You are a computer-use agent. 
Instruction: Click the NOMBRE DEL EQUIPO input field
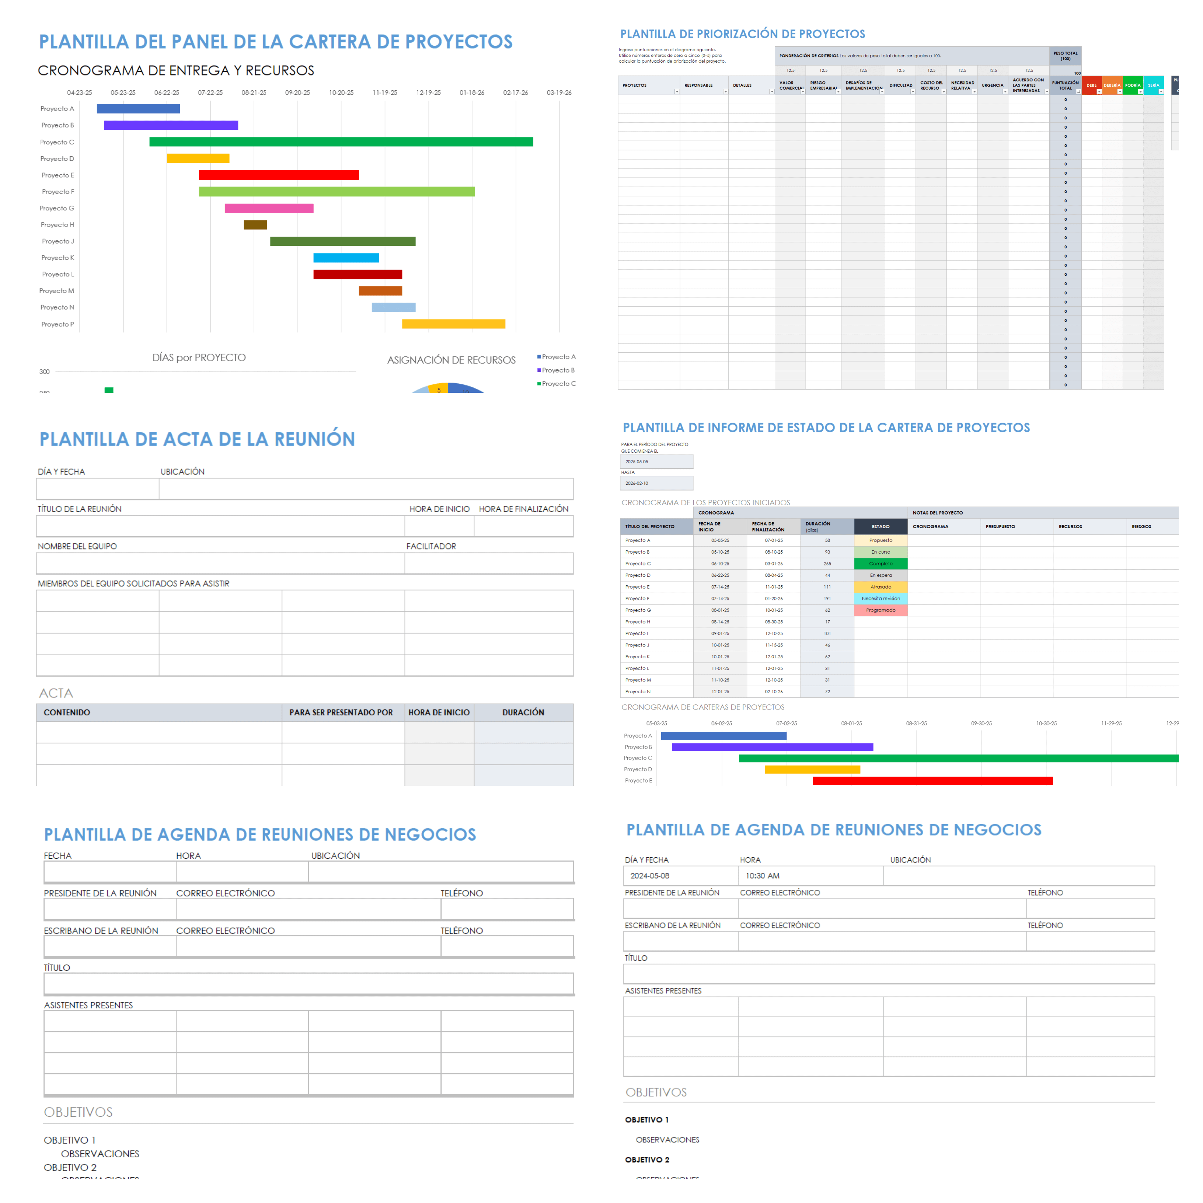(220, 564)
